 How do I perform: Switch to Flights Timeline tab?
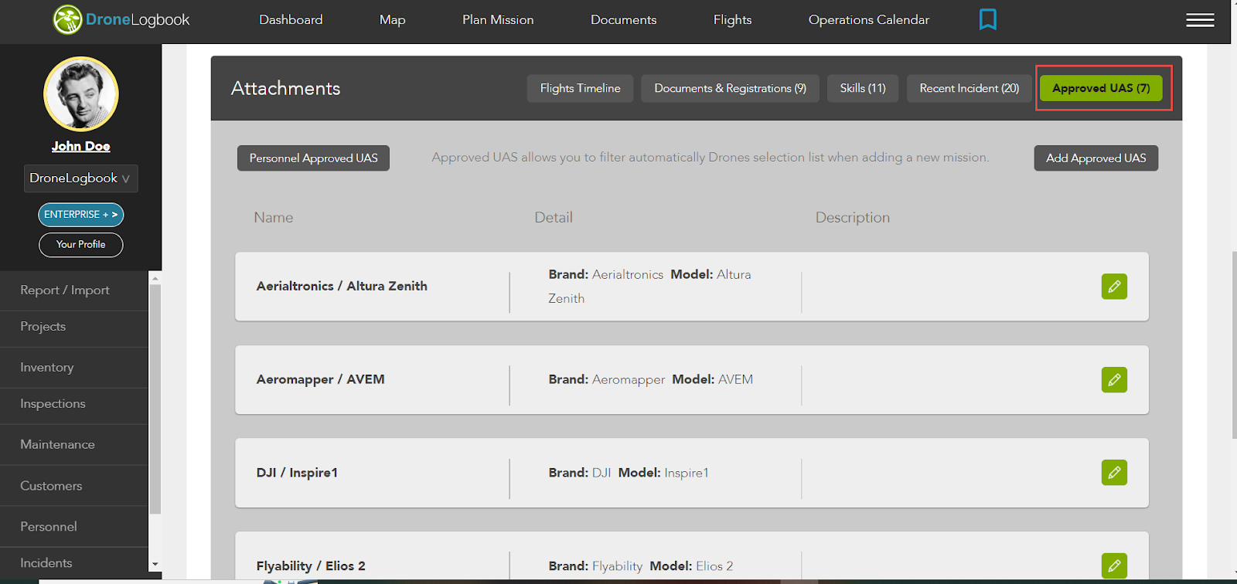(x=580, y=89)
